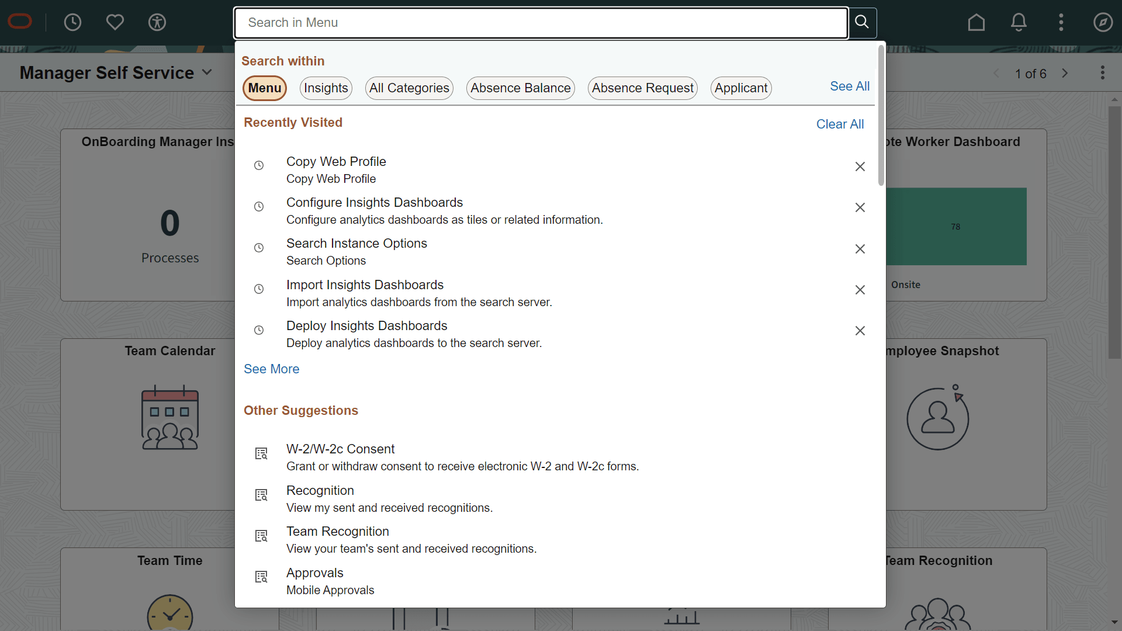Toggle the Insights search filter

point(325,88)
